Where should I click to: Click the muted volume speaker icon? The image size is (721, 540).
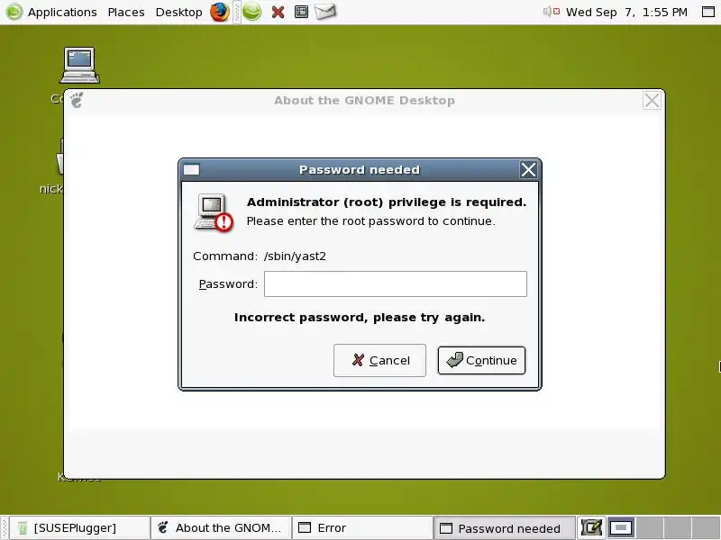pos(552,12)
